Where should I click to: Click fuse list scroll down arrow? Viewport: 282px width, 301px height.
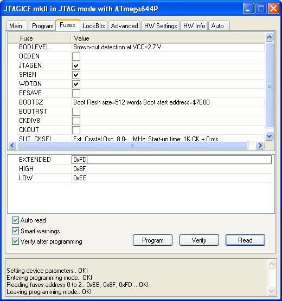tap(270, 136)
